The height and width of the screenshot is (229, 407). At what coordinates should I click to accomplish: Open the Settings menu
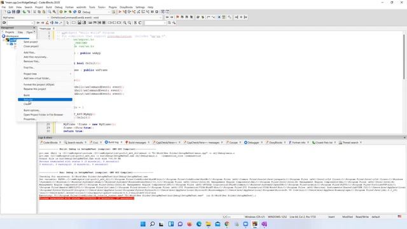click(x=140, y=7)
